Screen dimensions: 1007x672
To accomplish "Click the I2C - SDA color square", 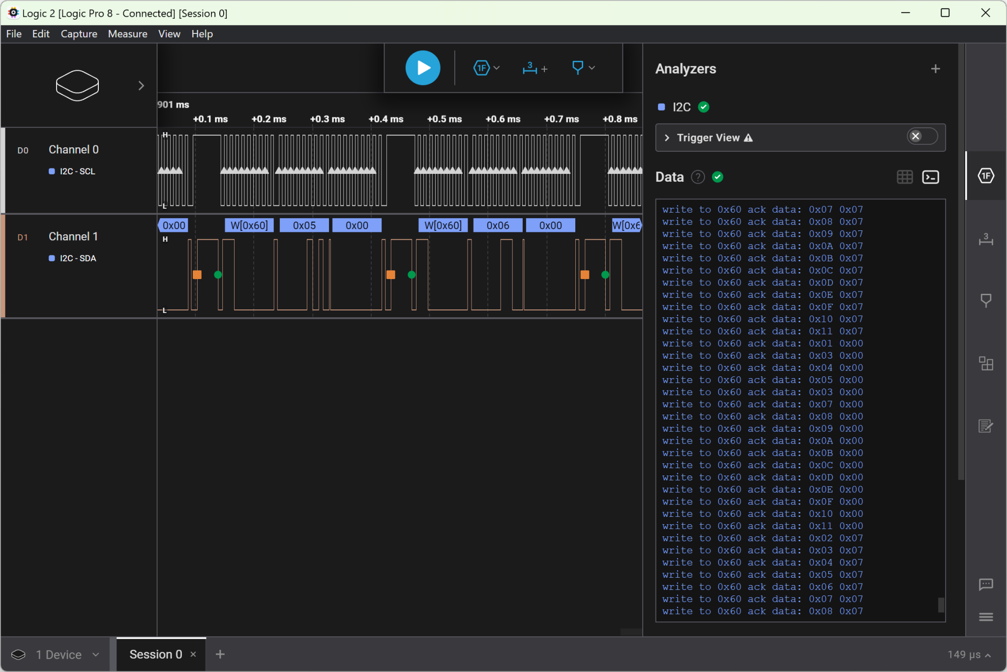I will tap(52, 258).
